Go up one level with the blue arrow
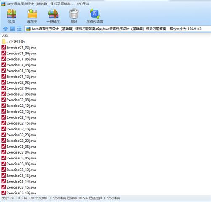Image resolution: width=211 pixels, height=202 pixels. pyautogui.click(x=5, y=29)
